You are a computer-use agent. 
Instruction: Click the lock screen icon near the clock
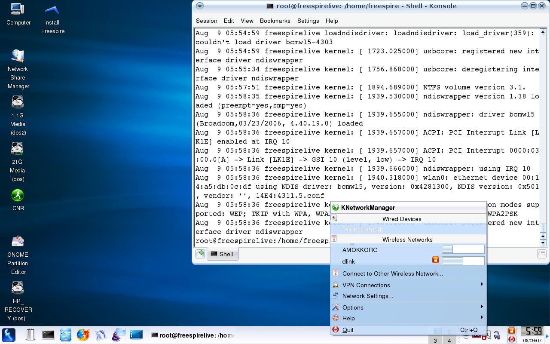[x=511, y=330]
